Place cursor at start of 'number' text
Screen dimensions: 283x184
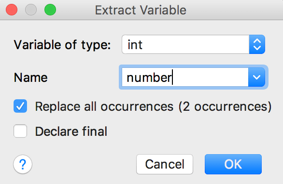(x=127, y=78)
